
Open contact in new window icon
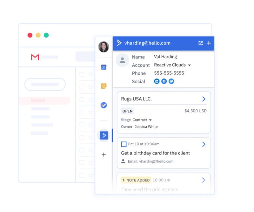(x=201, y=43)
